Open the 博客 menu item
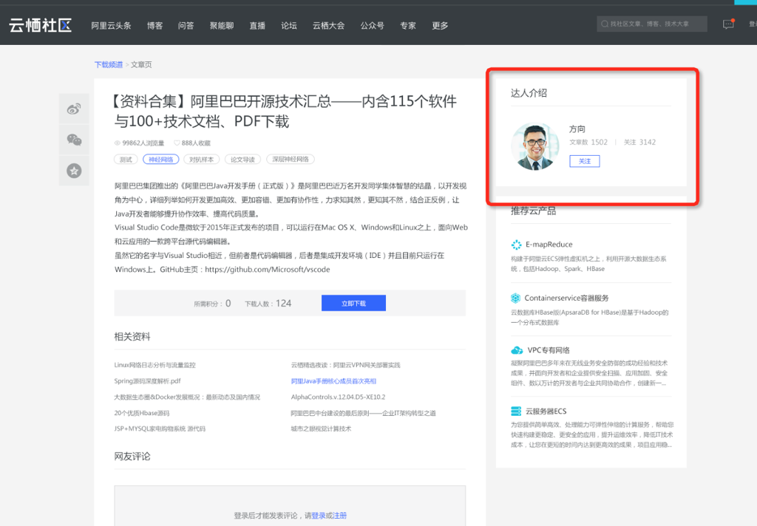757x526 pixels. point(155,26)
